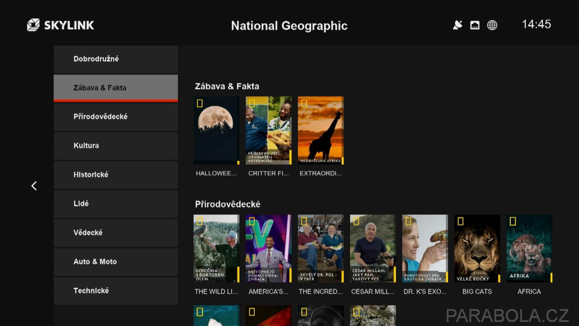579x326 pixels.
Task: Open the Big Cats lion poster
Action: [477, 248]
